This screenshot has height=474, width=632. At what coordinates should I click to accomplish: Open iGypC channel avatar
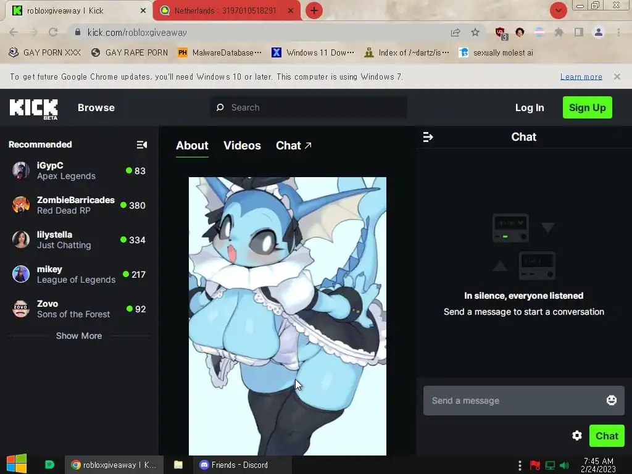(21, 170)
